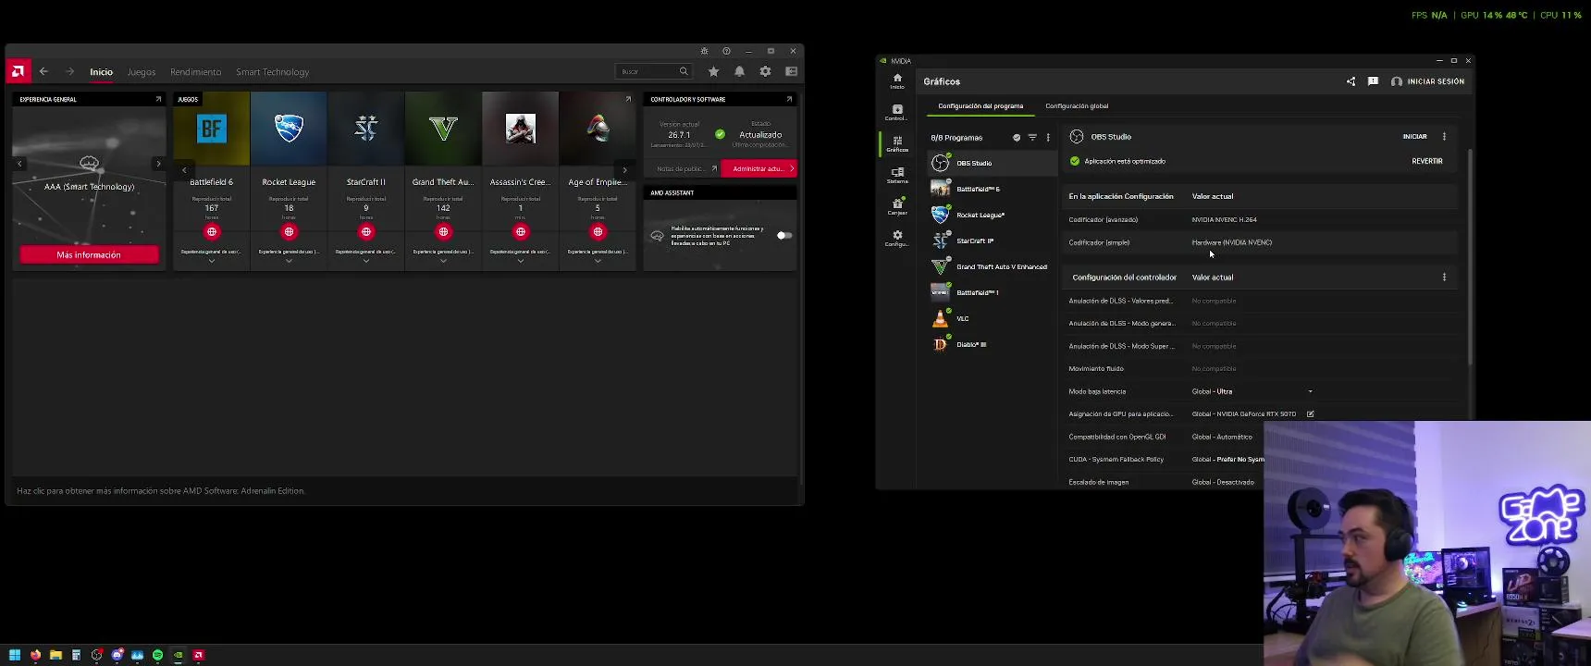Click the AMD Buscar search field

pos(653,71)
